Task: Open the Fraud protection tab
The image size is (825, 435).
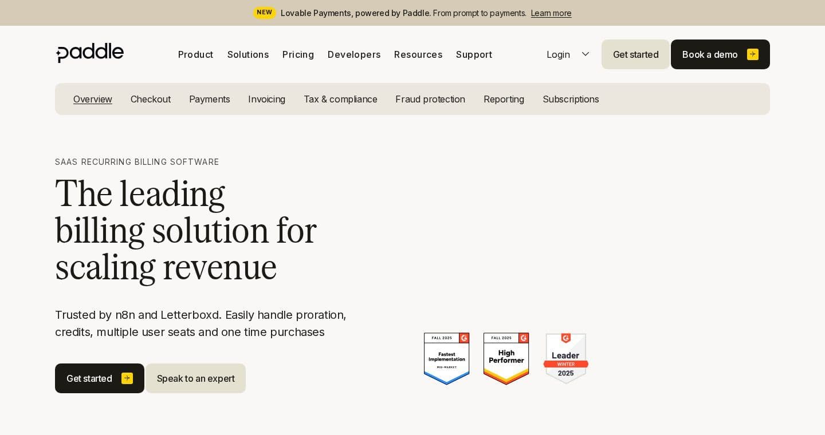Action: (x=430, y=99)
